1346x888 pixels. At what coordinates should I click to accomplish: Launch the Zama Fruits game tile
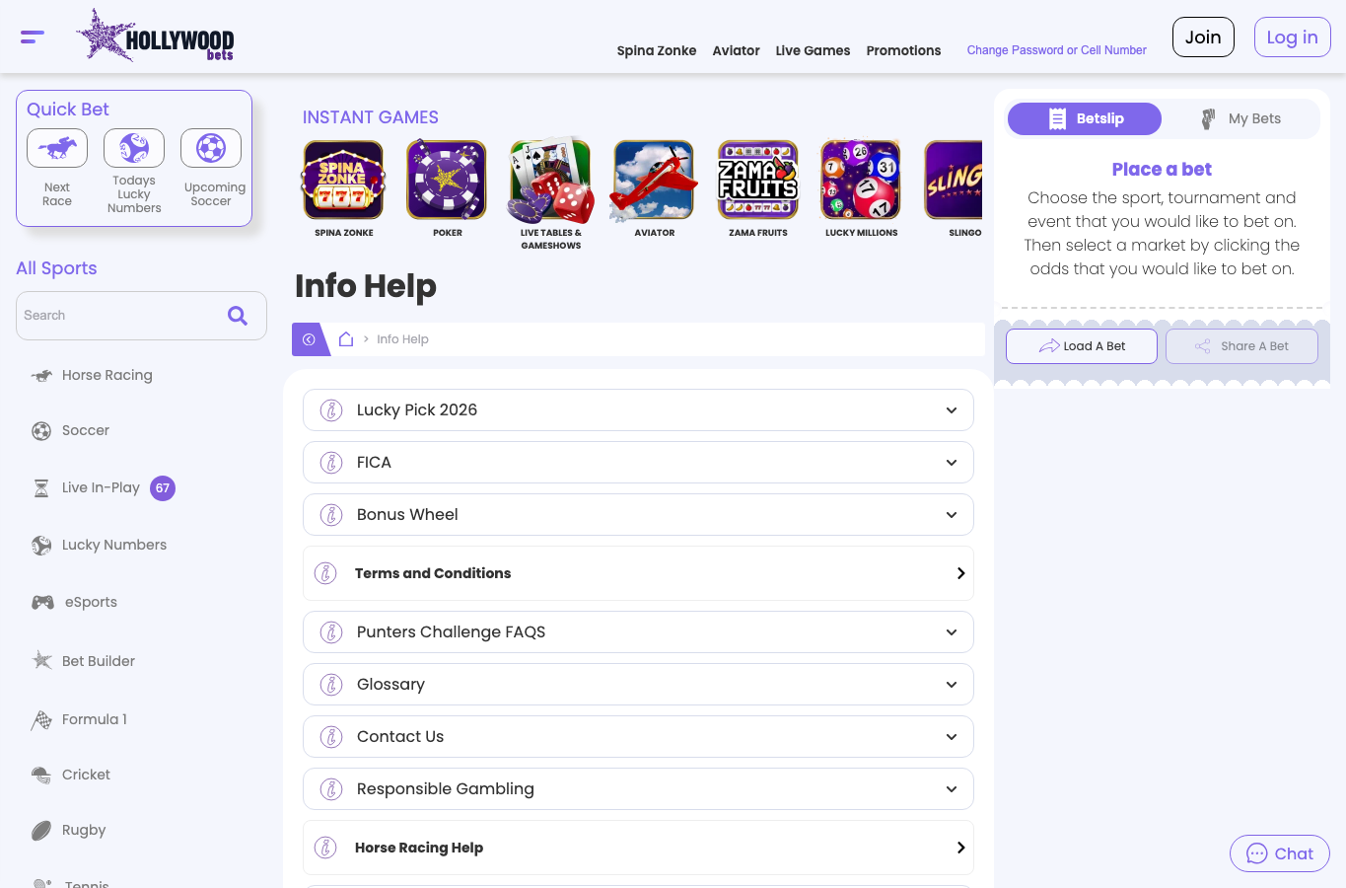[x=757, y=180]
